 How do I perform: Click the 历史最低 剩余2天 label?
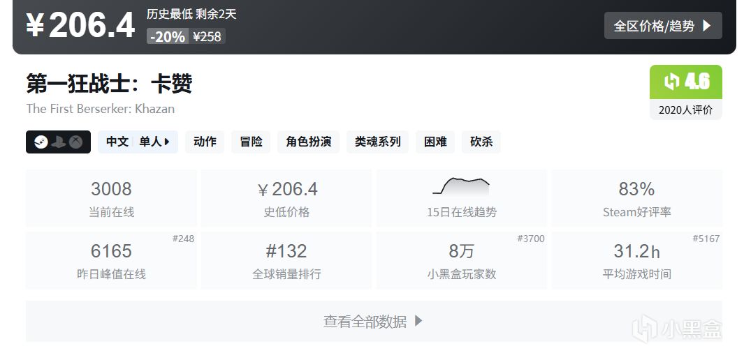coord(191,14)
